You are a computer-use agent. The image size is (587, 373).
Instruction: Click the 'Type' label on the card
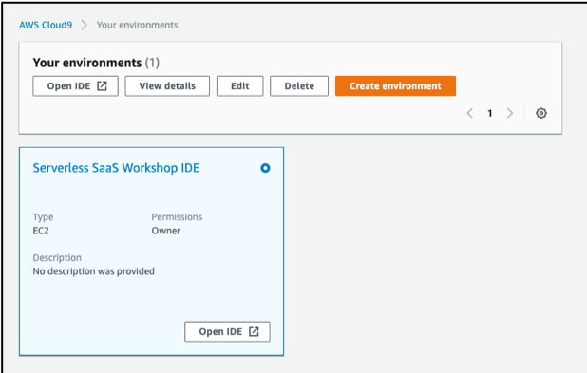[43, 217]
